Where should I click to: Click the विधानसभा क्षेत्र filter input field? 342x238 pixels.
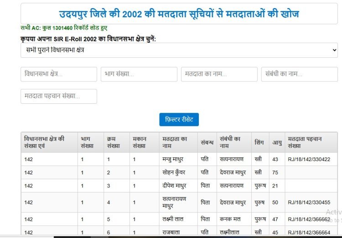click(x=59, y=74)
